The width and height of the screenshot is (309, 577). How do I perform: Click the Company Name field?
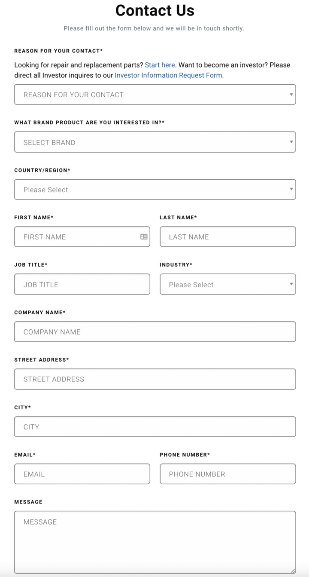tap(154, 331)
